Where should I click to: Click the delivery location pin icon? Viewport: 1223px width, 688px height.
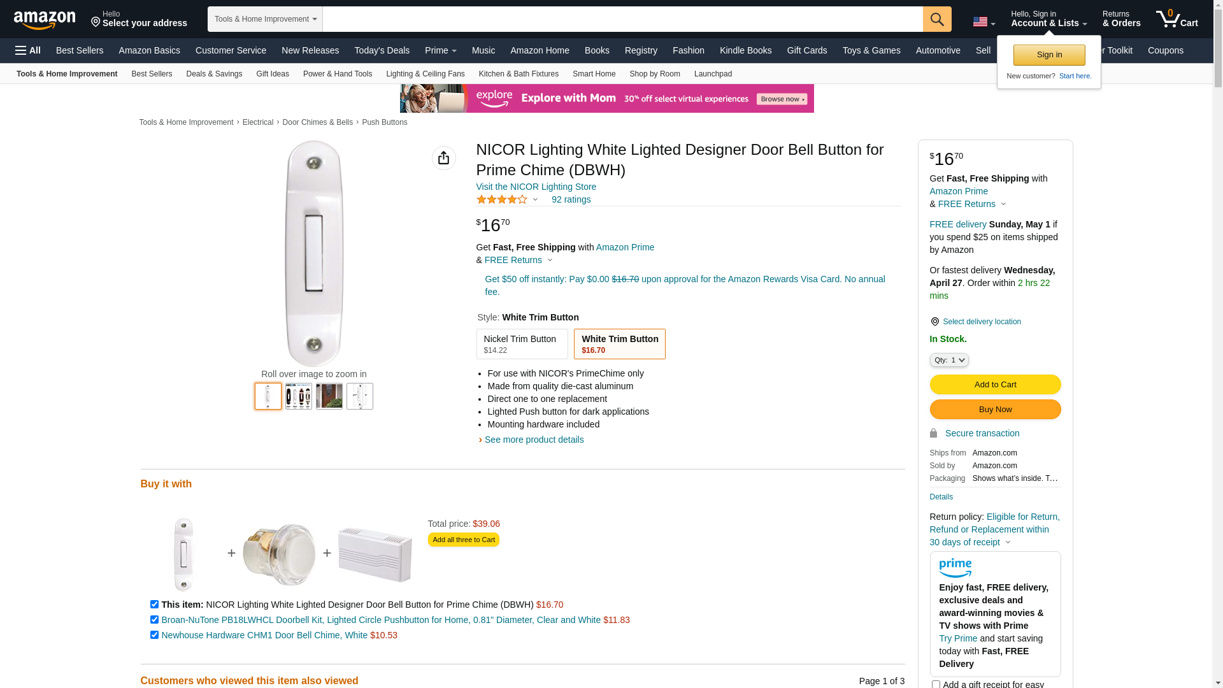pos(934,322)
